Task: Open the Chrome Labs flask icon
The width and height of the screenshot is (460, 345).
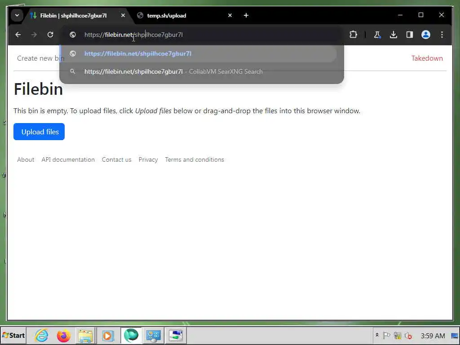Action: tap(377, 35)
